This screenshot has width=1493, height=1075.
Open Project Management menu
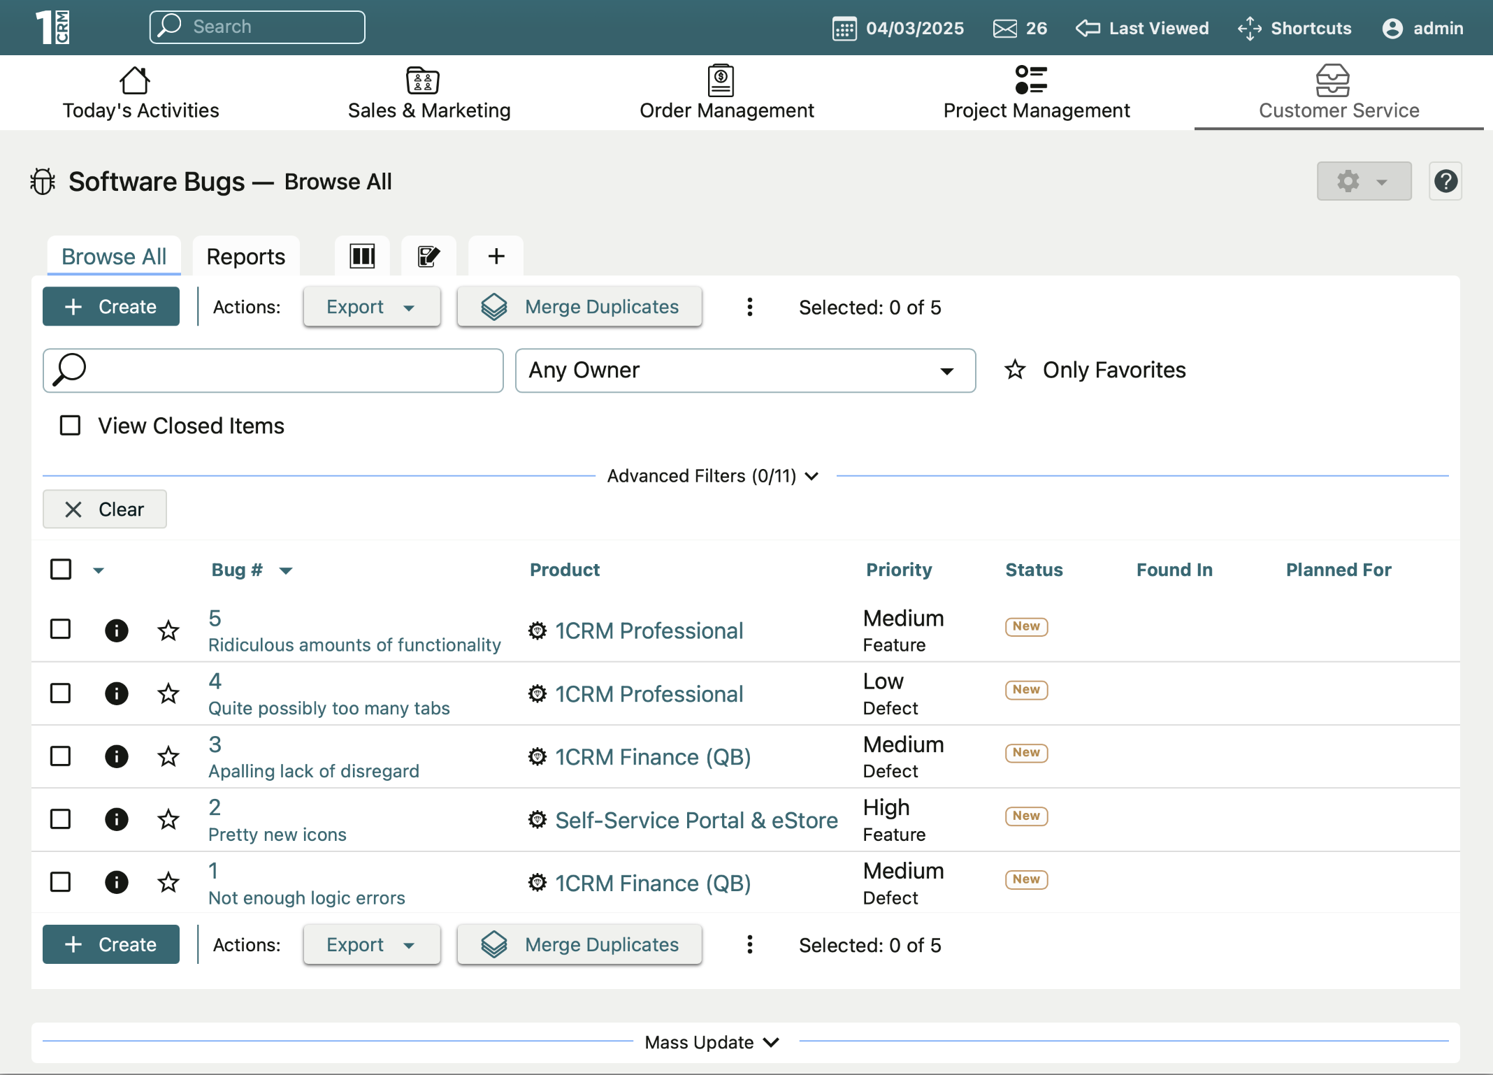pyautogui.click(x=1037, y=93)
